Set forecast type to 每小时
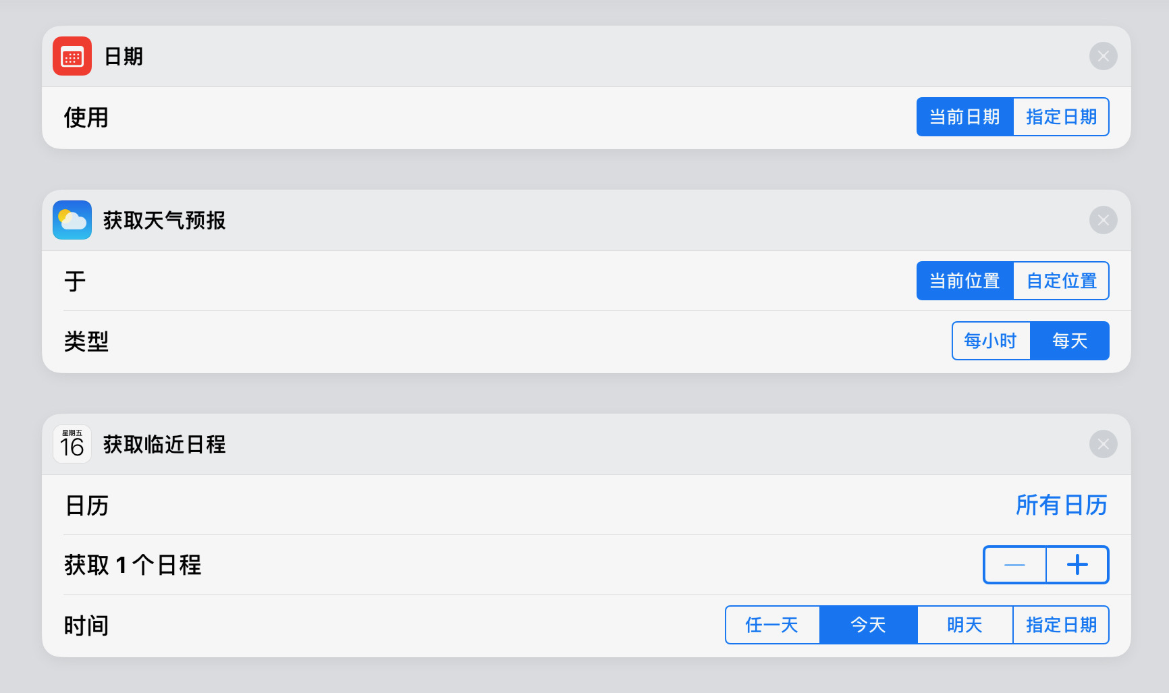Image resolution: width=1169 pixels, height=693 pixels. point(990,341)
